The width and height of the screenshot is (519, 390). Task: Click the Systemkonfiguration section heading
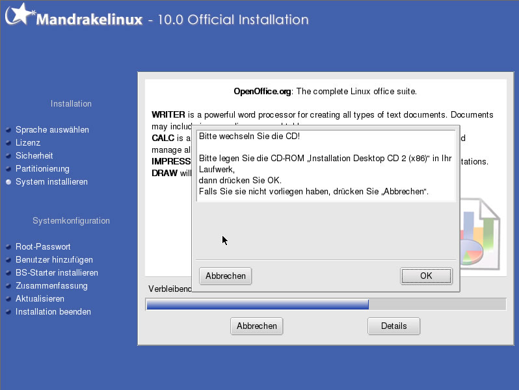(71, 220)
